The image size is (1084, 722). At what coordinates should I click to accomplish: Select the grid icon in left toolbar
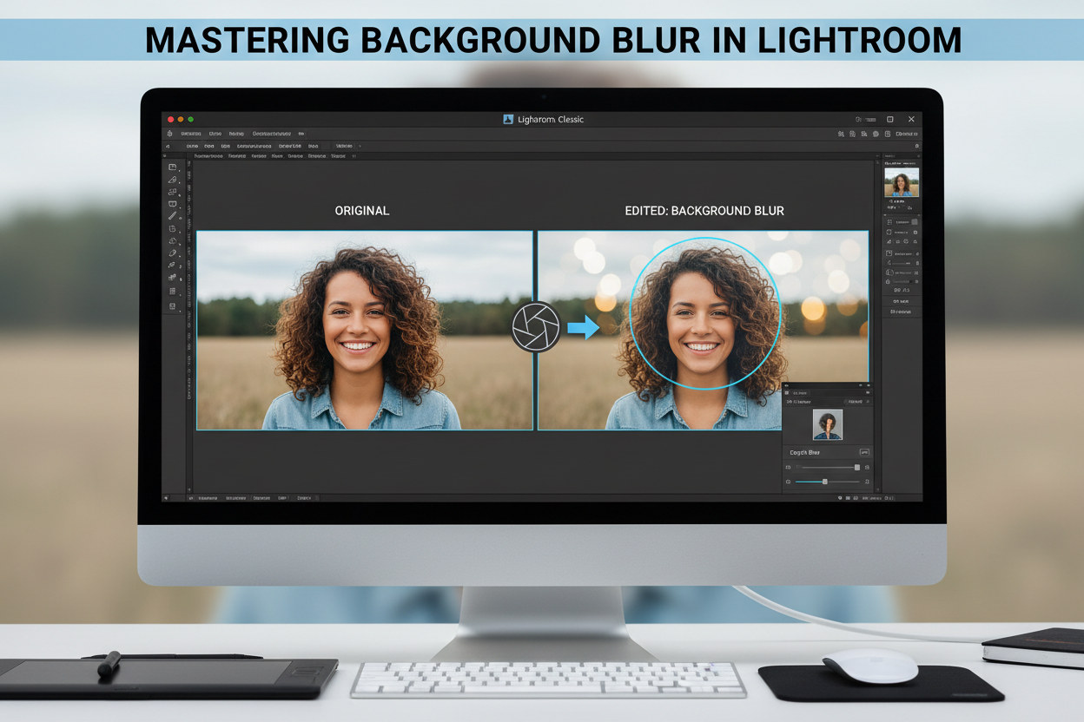(172, 291)
